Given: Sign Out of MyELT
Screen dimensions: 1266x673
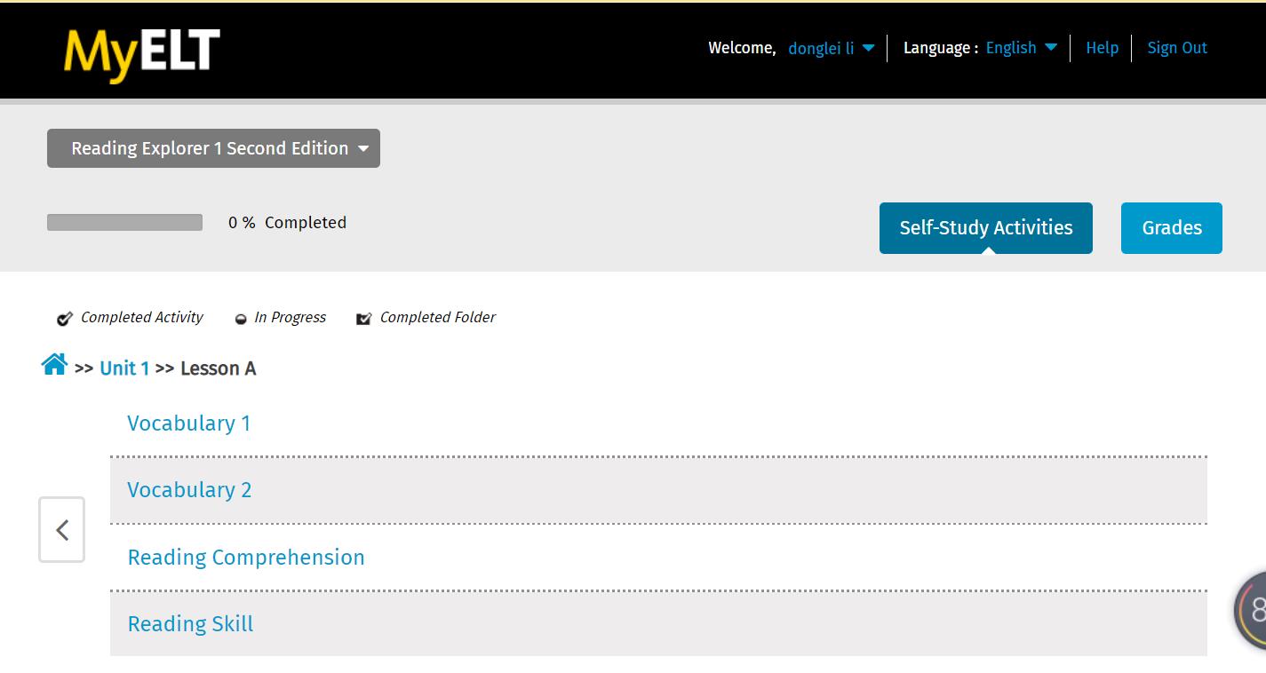Looking at the screenshot, I should 1177,48.
